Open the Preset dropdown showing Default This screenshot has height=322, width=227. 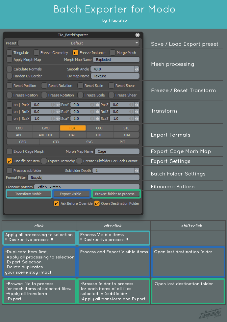79,43
